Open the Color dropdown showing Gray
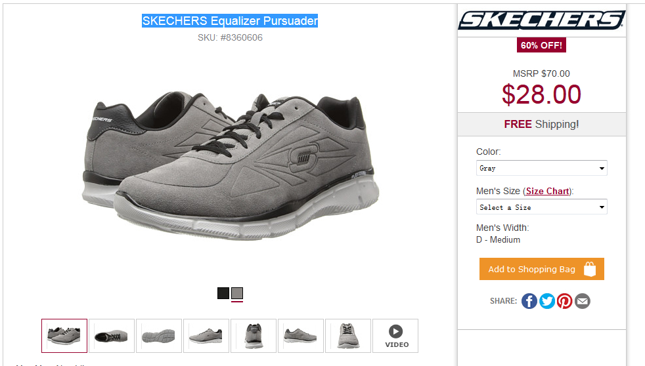645x366 pixels. coord(541,168)
